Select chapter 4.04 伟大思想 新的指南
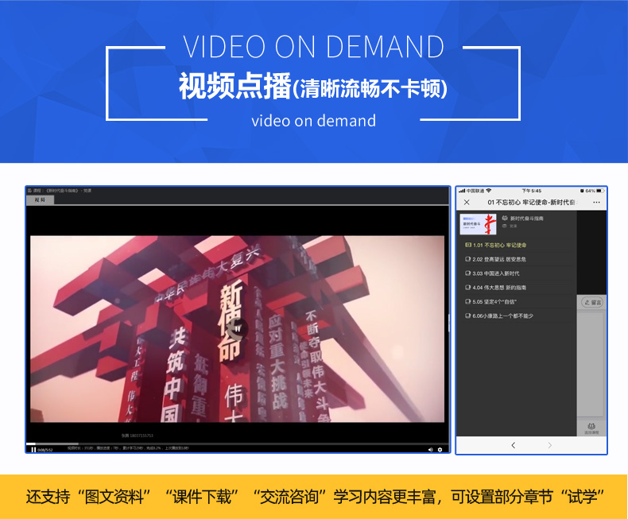Viewport: 628px width, 519px height. (x=495, y=288)
